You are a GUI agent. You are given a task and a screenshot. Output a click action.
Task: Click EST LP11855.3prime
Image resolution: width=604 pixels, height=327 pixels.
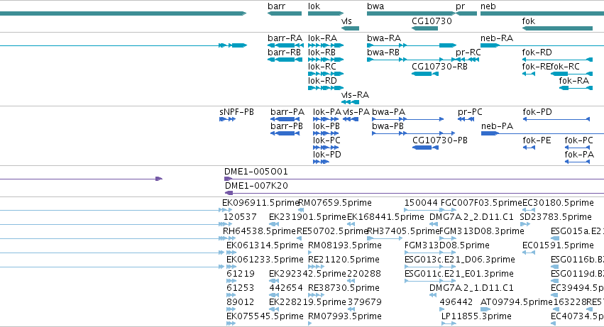[449, 324]
